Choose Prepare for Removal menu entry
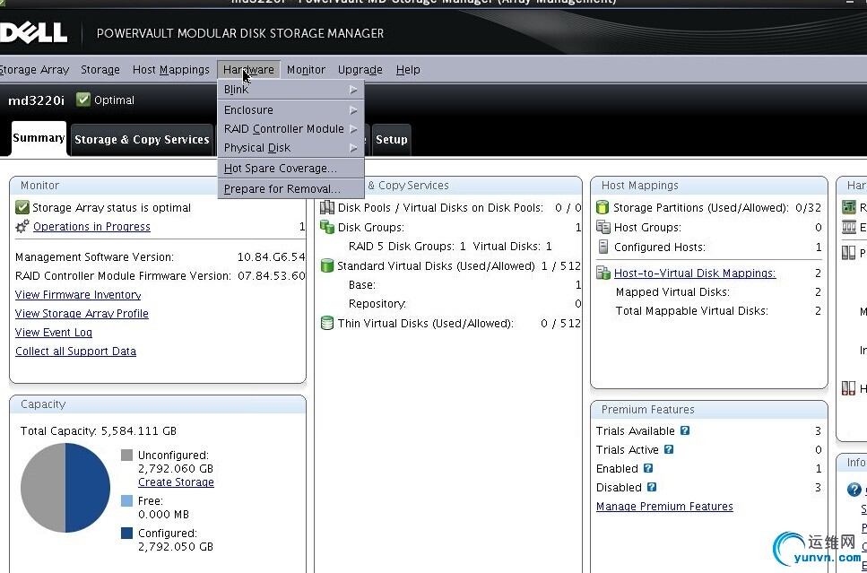Screen dimensions: 867x573 click(x=290, y=188)
